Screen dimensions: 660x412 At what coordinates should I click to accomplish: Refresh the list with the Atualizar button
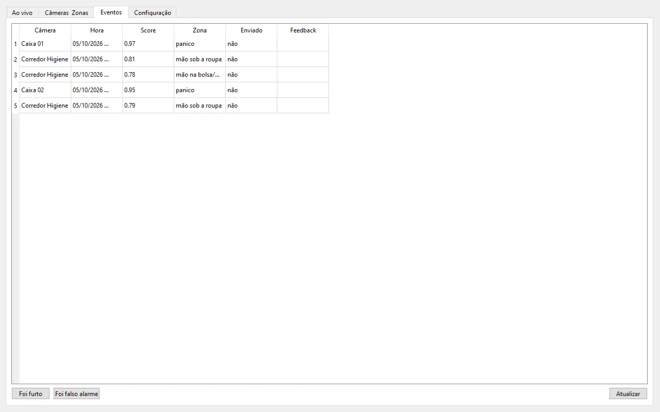[628, 393]
